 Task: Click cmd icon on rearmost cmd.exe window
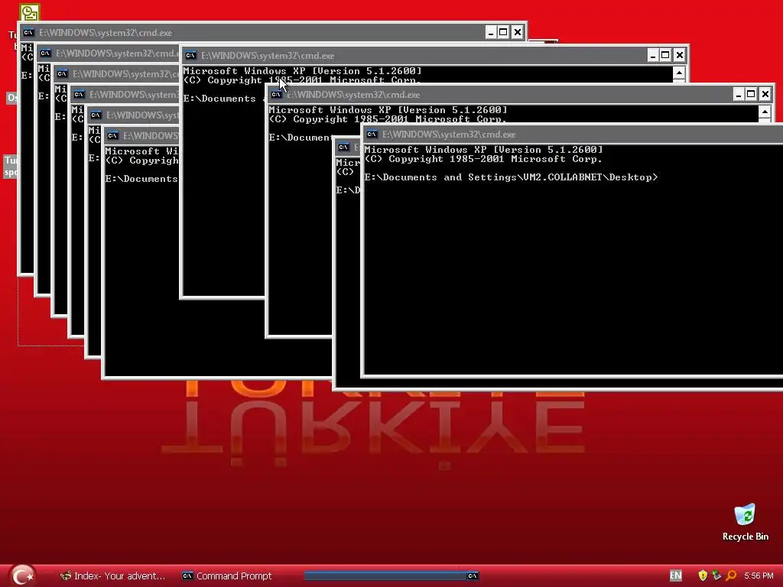tap(28, 32)
